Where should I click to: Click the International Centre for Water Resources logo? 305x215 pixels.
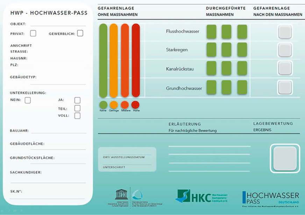tap(137, 195)
